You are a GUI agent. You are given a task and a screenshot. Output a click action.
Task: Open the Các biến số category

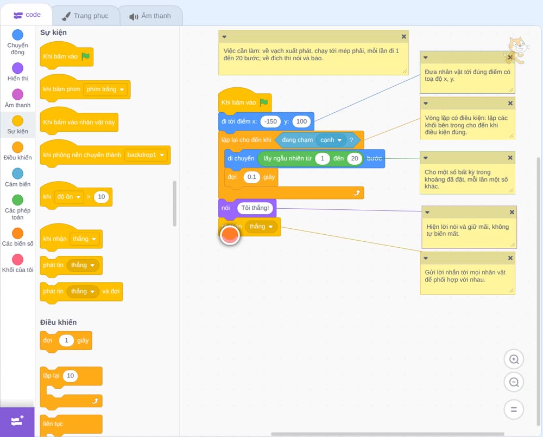pyautogui.click(x=17, y=237)
